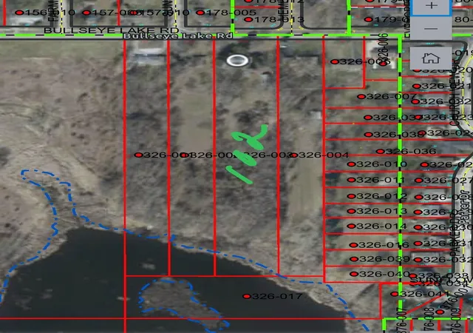This screenshot has height=333, width=473.
Task: Select parcel label 326-010
Action: (381, 164)
